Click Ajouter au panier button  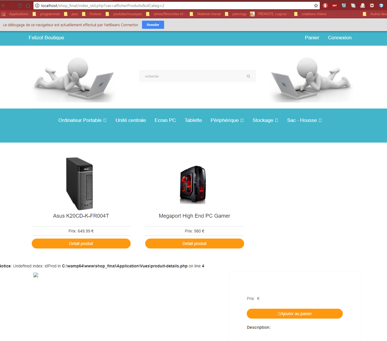tap(295, 314)
